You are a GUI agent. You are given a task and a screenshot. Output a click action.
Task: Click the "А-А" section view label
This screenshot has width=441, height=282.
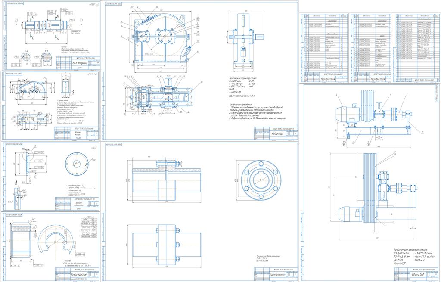click(26, 52)
